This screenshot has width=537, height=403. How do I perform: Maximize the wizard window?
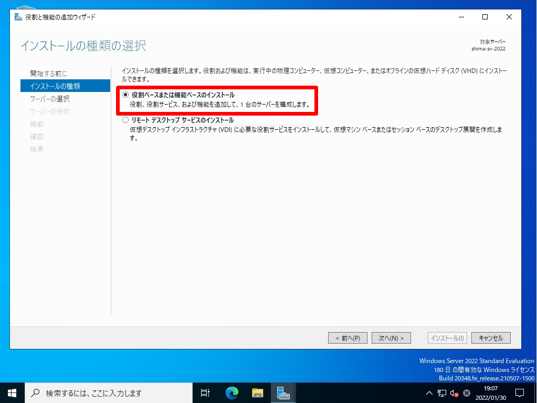[485, 17]
